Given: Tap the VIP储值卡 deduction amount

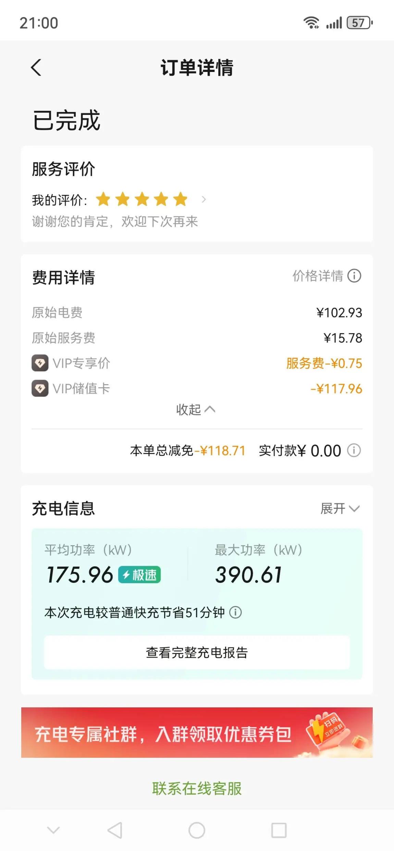Looking at the screenshot, I should (x=336, y=389).
